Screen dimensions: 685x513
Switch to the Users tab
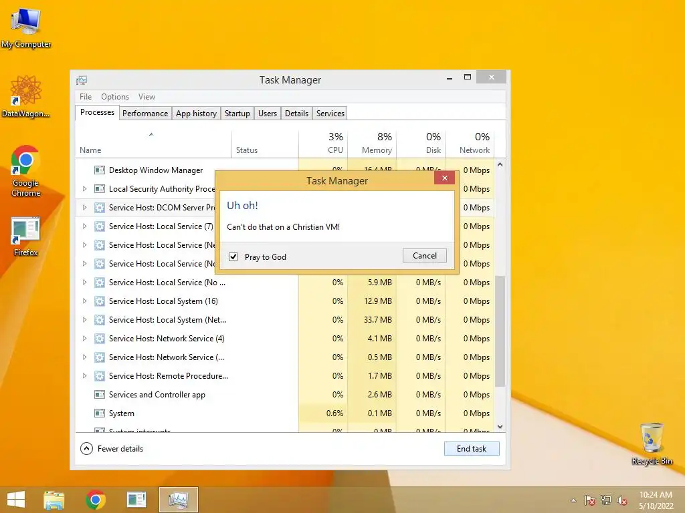click(268, 114)
